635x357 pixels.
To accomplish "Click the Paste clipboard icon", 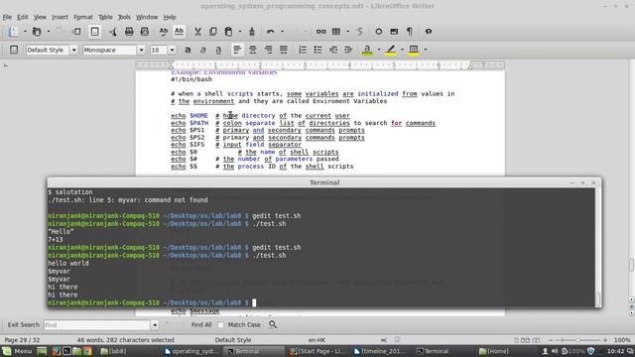I will click(x=229, y=32).
